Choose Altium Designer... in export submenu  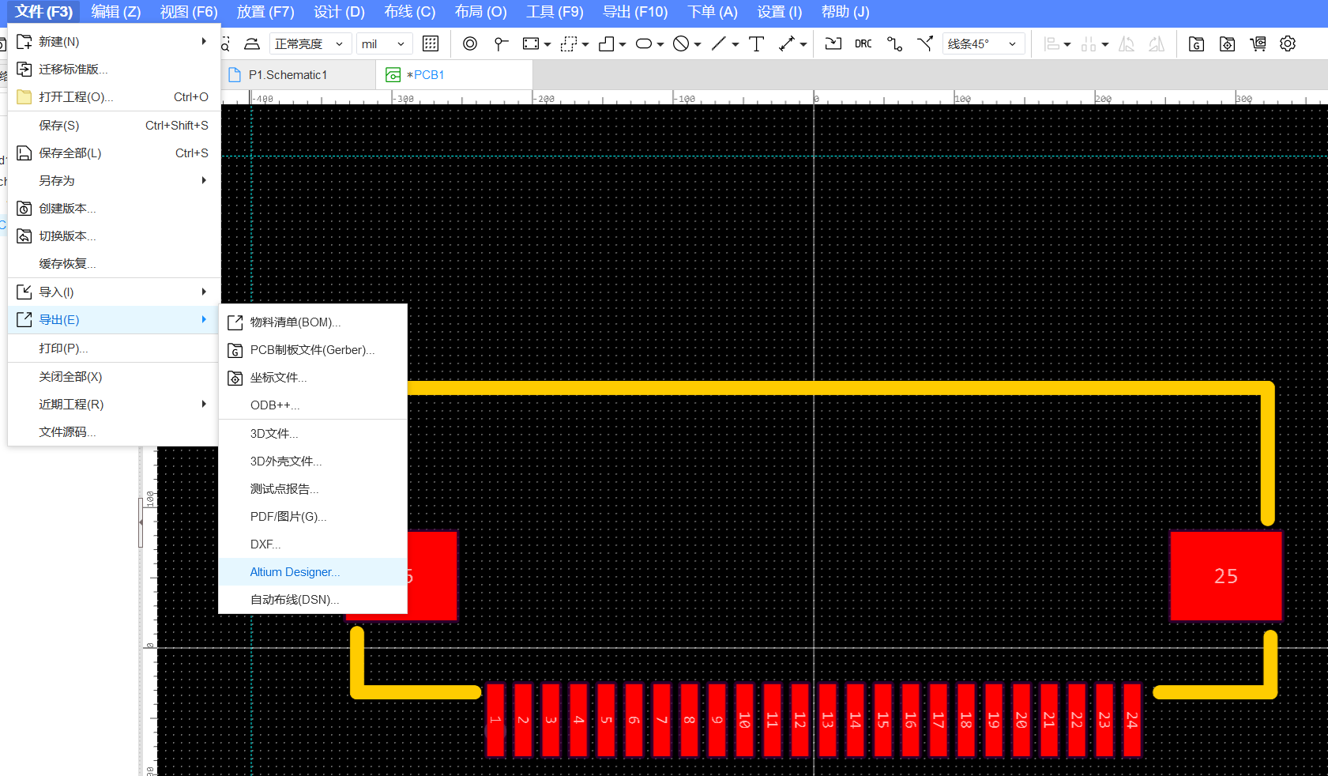[295, 572]
